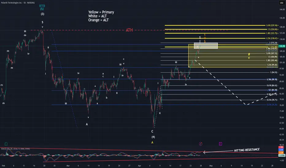This screenshot has width=286, height=168.
Task: Click the 65.00 price axis label
Action: (x=282, y=129)
